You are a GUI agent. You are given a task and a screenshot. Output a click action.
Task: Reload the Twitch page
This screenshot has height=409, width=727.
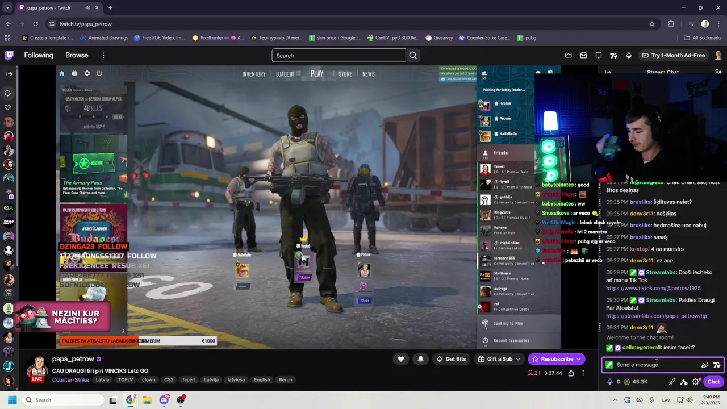[35, 24]
